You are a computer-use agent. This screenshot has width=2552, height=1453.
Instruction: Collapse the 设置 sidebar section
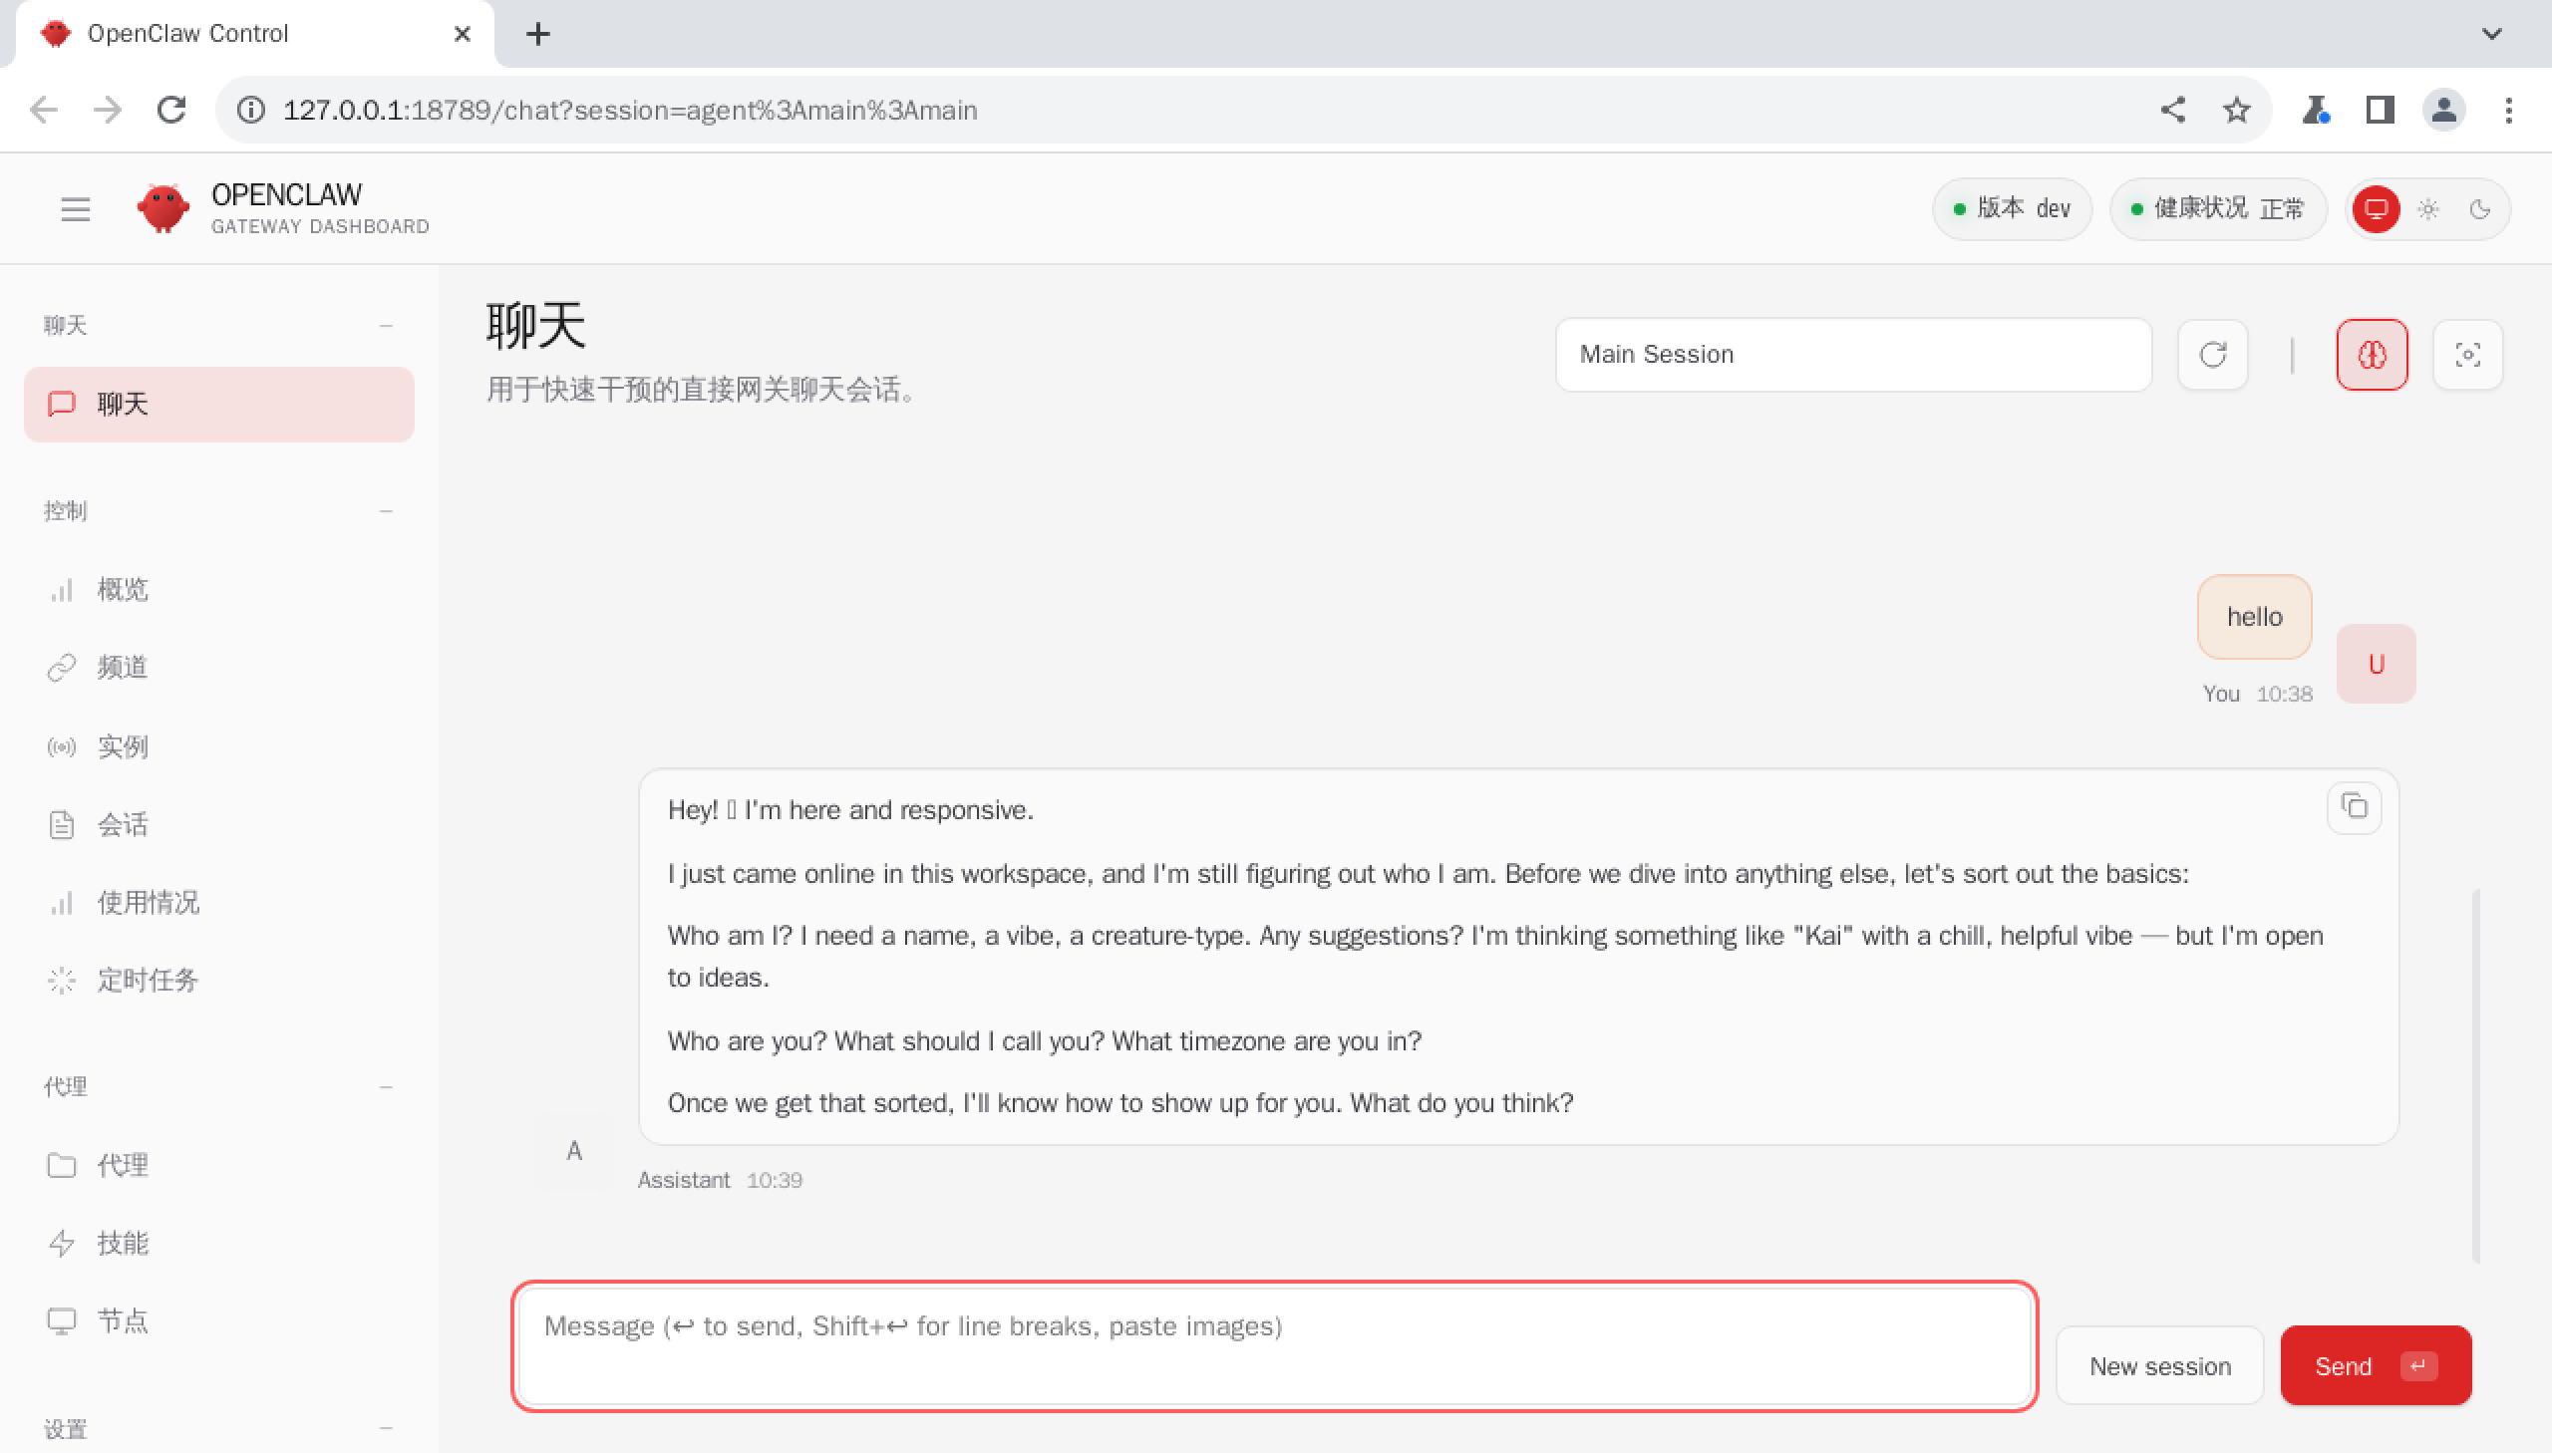pyautogui.click(x=386, y=1428)
